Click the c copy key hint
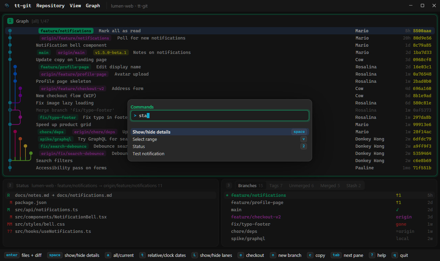 pyautogui.click(x=316, y=255)
